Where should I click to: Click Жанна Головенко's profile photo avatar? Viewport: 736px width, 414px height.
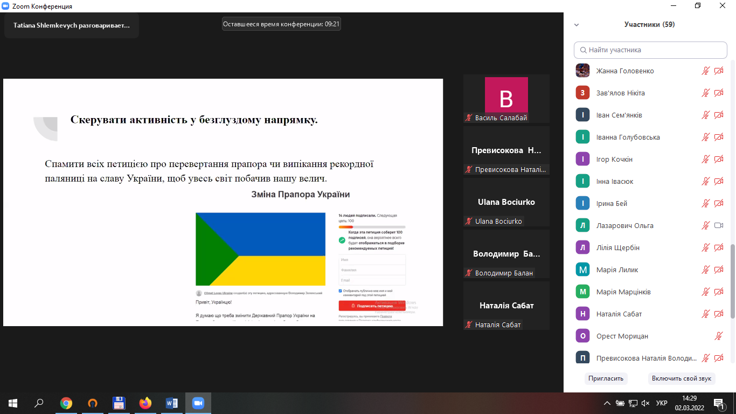pyautogui.click(x=582, y=71)
